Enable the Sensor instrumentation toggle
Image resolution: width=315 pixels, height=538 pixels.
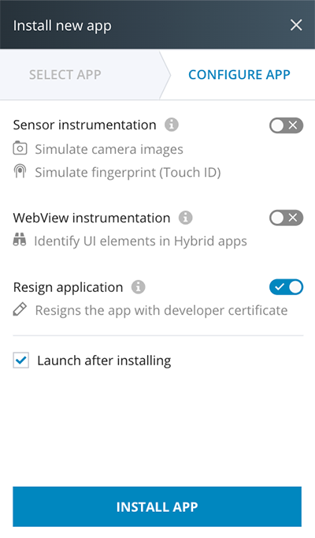(286, 125)
